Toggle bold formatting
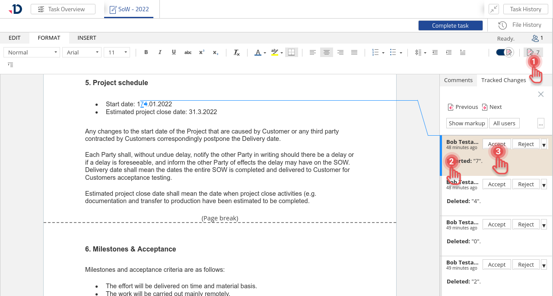The width and height of the screenshot is (553, 296). [146, 52]
